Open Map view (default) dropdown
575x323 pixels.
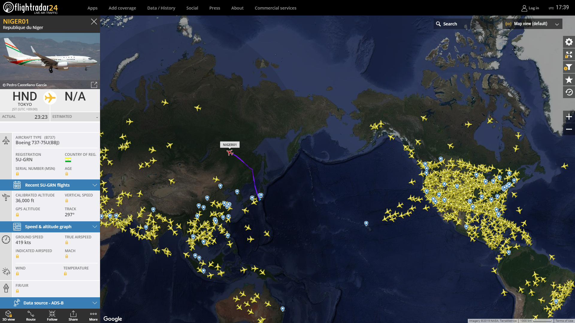coord(532,24)
